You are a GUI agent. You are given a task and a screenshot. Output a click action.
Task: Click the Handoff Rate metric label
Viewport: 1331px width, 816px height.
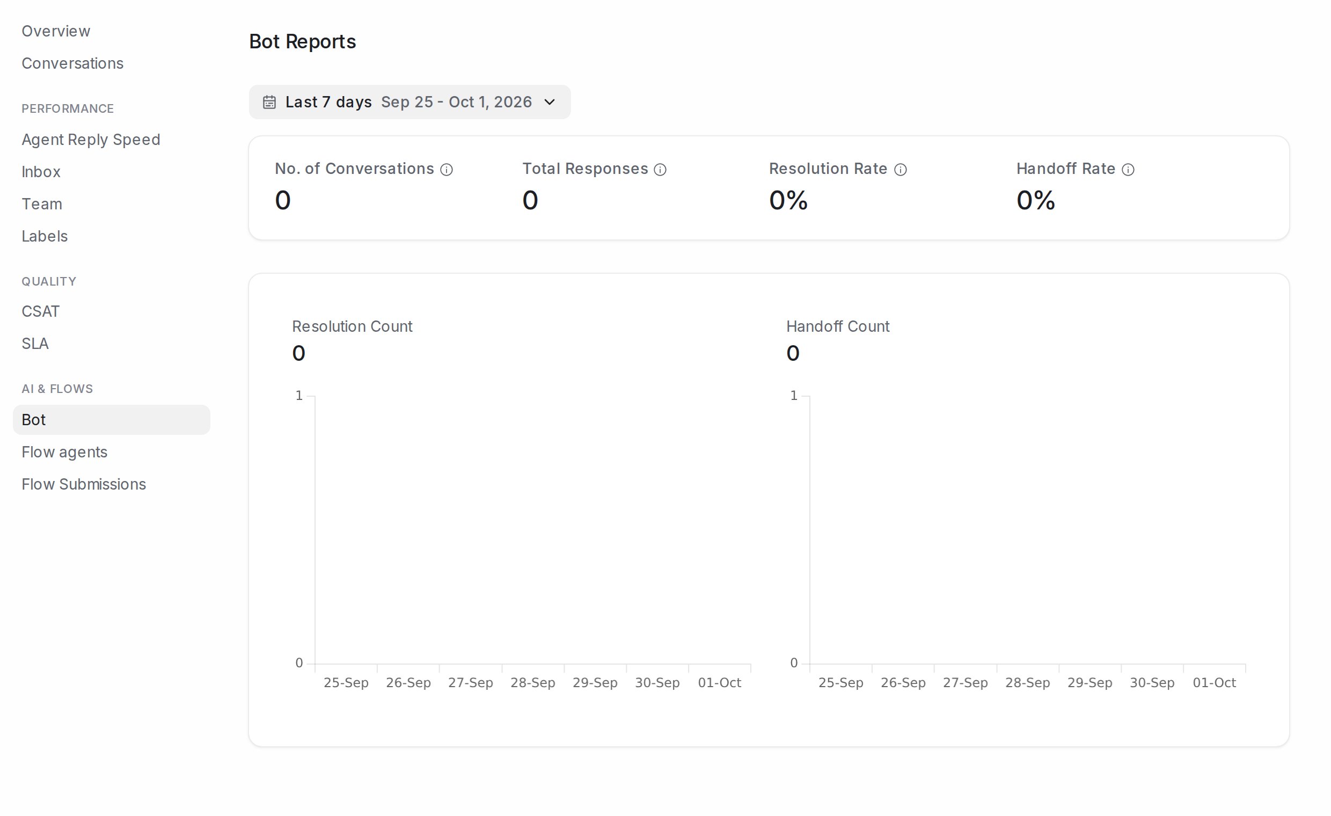1066,169
